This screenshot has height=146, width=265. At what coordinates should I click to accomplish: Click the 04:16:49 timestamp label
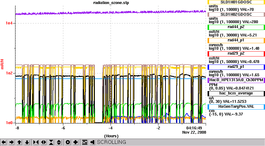[194, 128]
